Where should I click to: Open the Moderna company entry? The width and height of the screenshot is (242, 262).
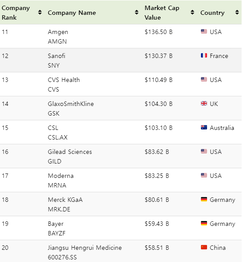61,176
